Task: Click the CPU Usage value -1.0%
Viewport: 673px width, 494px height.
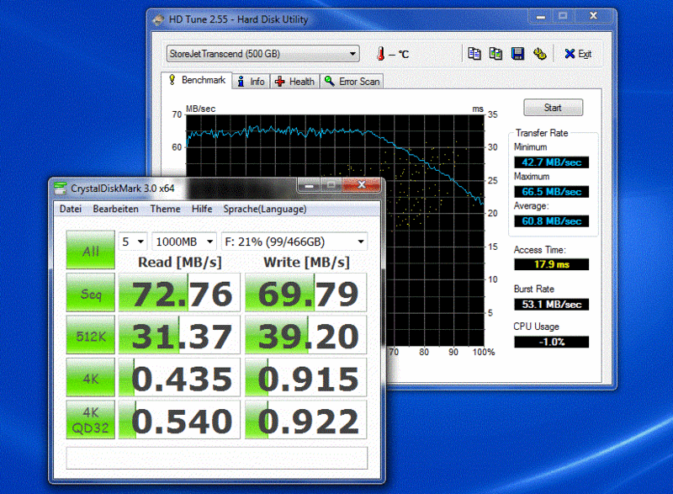Action: 552,342
